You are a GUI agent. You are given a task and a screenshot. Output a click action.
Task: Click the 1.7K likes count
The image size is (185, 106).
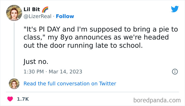[23, 99]
